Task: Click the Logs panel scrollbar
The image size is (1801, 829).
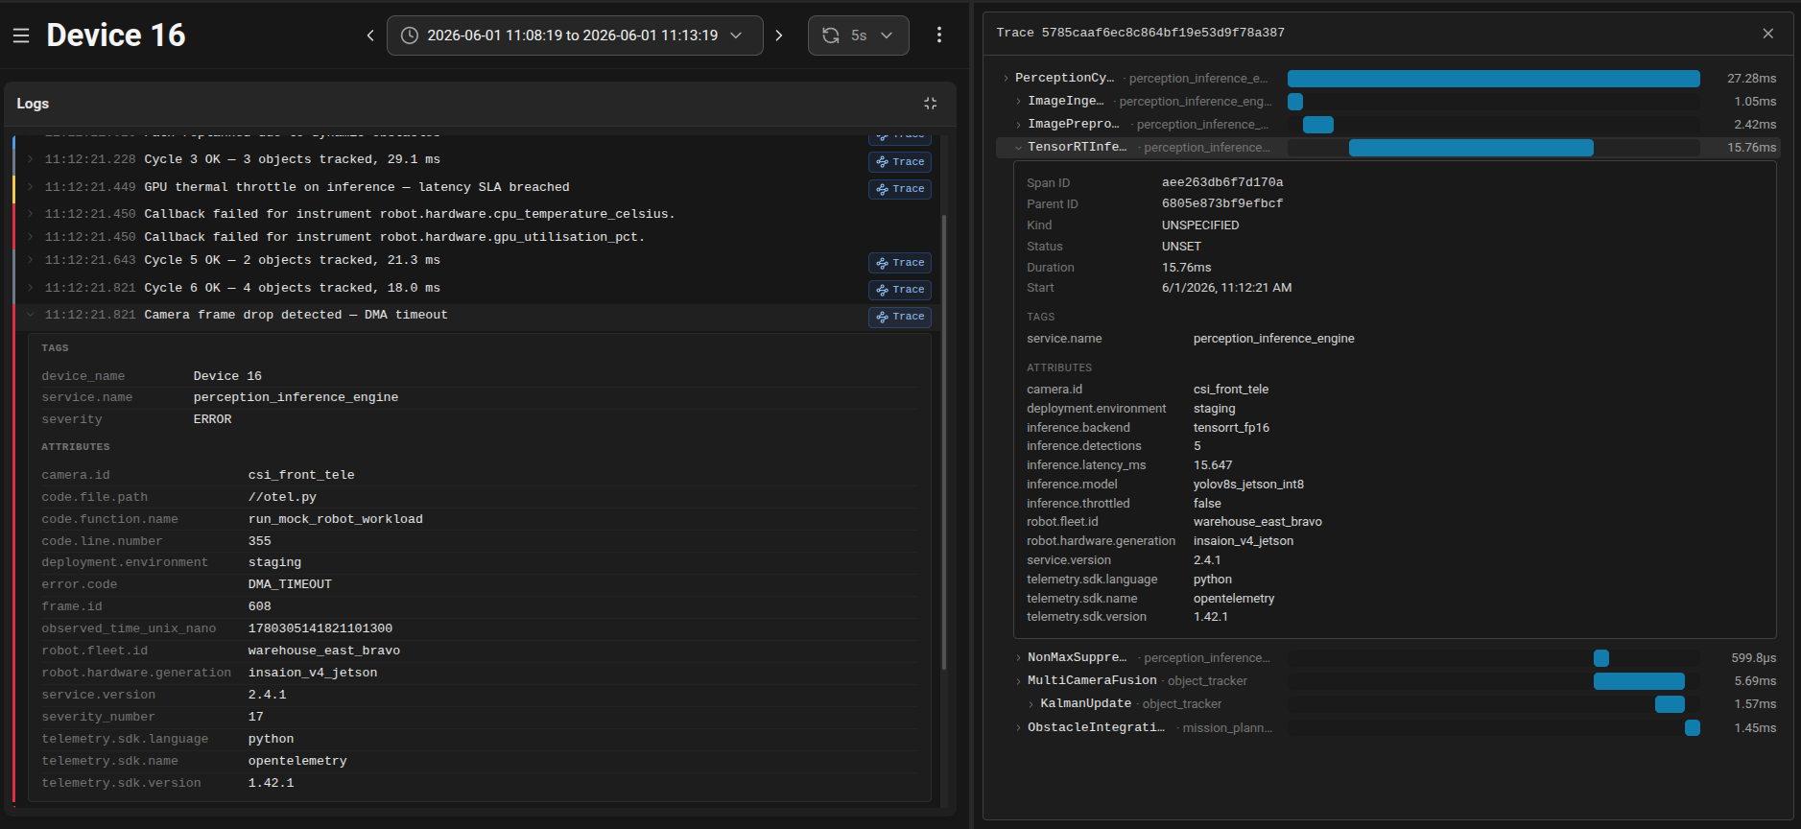Action: (944, 441)
